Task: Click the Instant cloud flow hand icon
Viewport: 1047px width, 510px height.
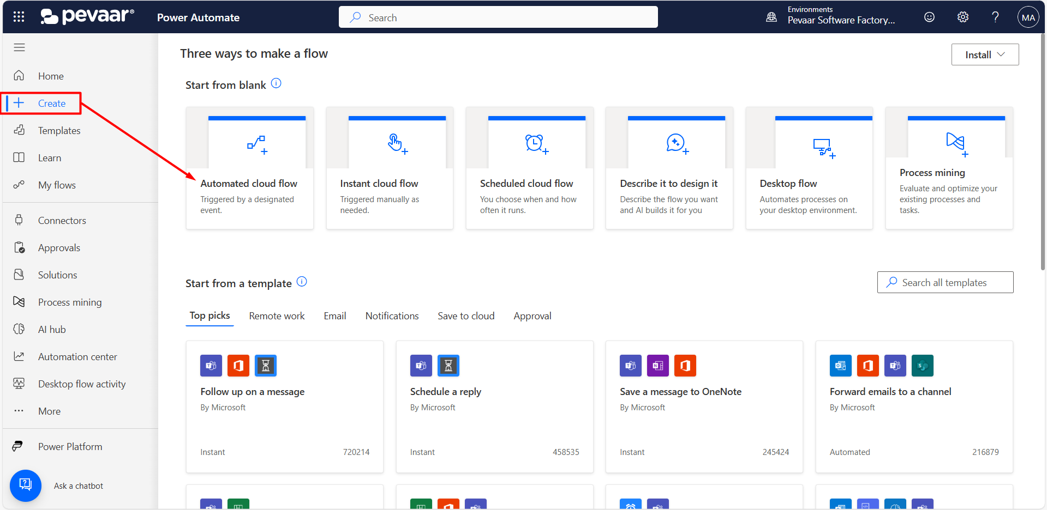Action: [x=397, y=144]
